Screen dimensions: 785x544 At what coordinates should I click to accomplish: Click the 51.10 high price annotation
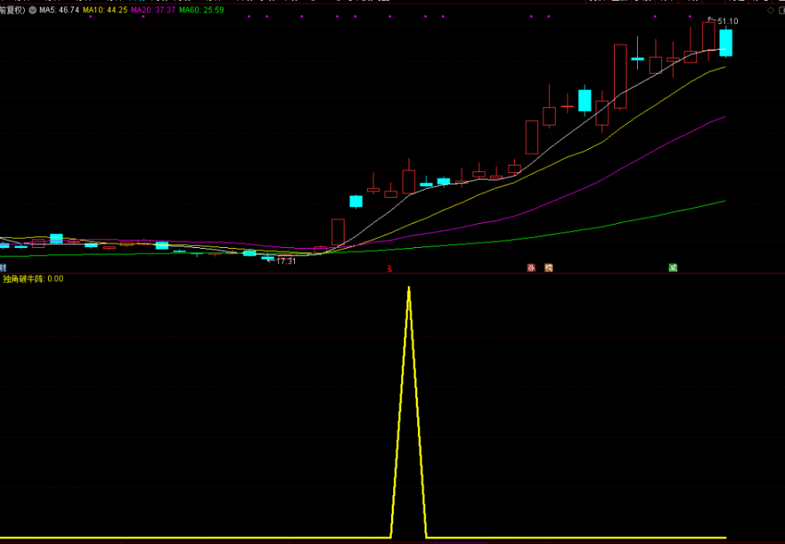[727, 22]
